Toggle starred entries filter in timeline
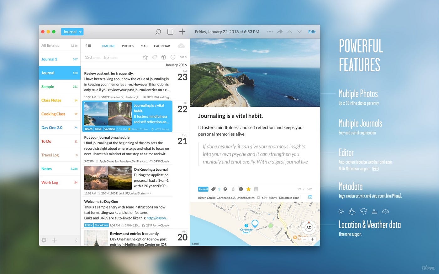Screen dimensions: 439x274 click(145, 57)
